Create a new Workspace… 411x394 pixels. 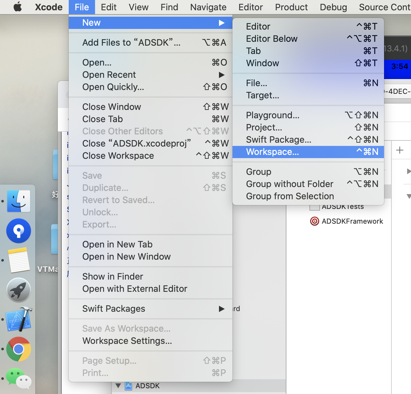(308, 152)
